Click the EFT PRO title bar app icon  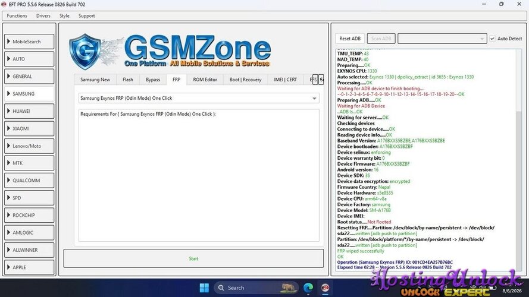click(4, 4)
